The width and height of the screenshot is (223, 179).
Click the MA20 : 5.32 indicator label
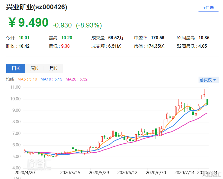[76, 79]
